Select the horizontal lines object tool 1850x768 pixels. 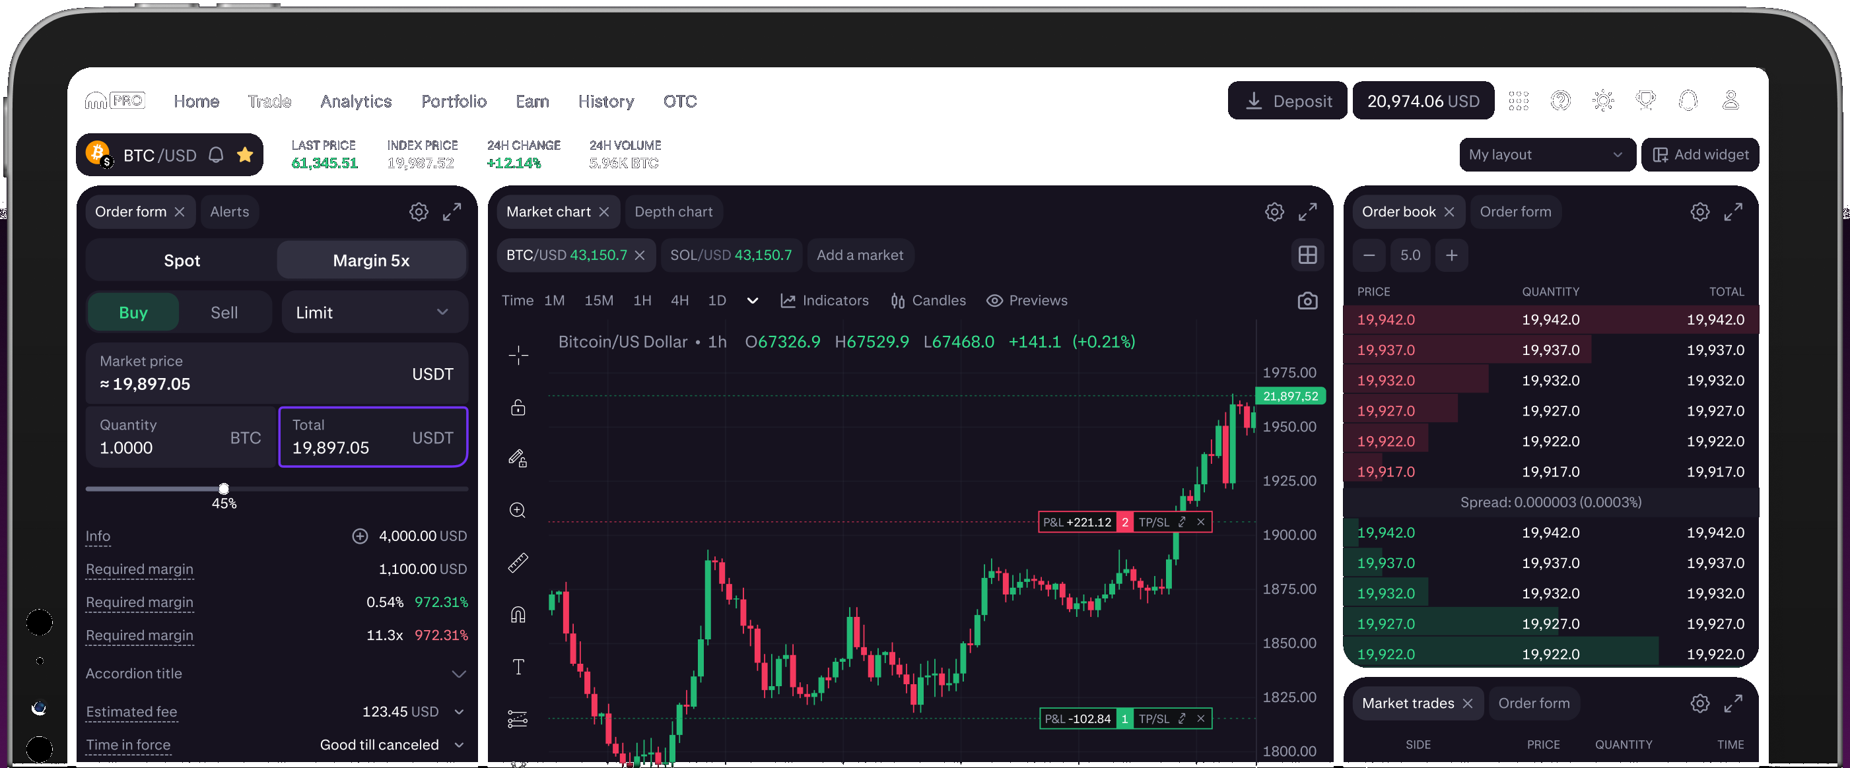(x=518, y=719)
